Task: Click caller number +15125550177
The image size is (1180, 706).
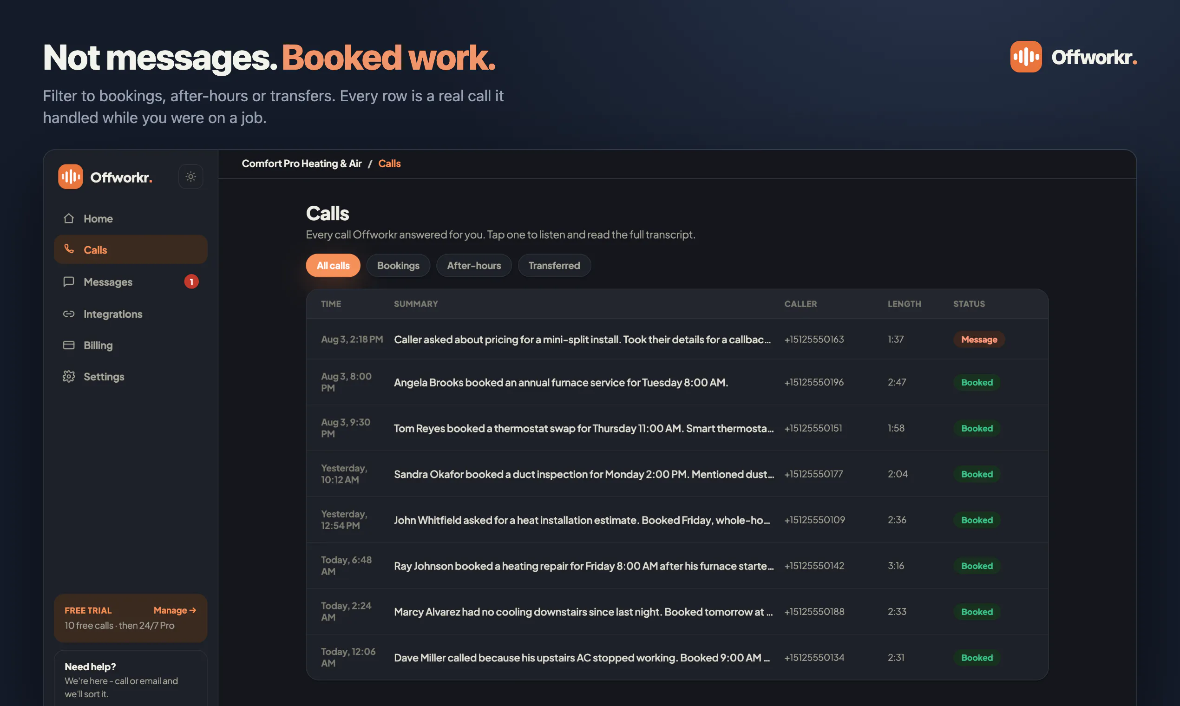Action: click(813, 474)
